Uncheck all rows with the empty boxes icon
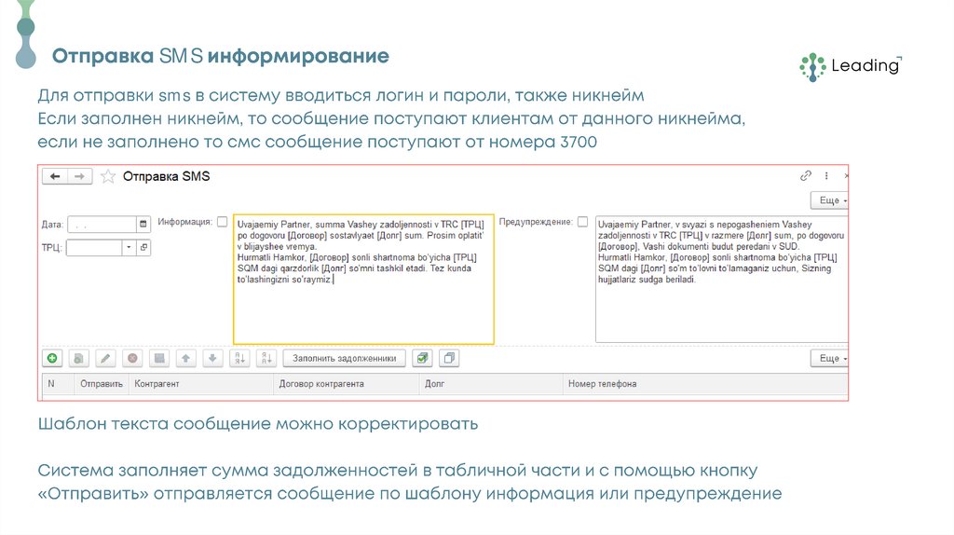Screen dimensions: 954x535 click(449, 359)
